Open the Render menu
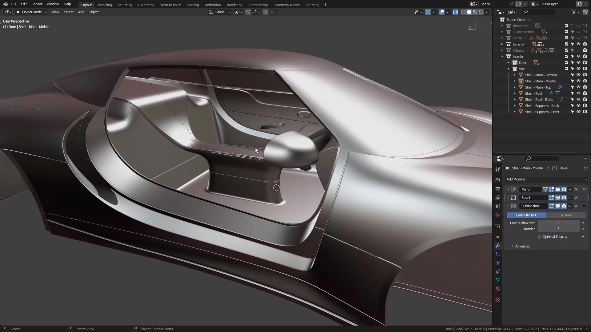This screenshot has width=591, height=332. tap(37, 4)
